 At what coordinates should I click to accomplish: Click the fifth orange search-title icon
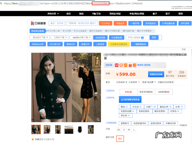click(135, 65)
